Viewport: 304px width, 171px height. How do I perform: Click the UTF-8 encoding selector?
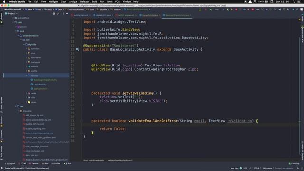click(x=256, y=168)
